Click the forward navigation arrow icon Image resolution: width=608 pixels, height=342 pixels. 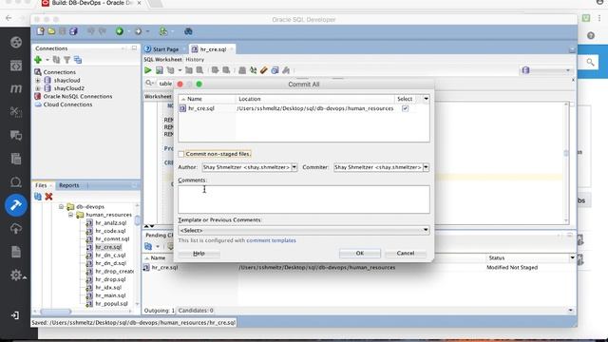138,31
